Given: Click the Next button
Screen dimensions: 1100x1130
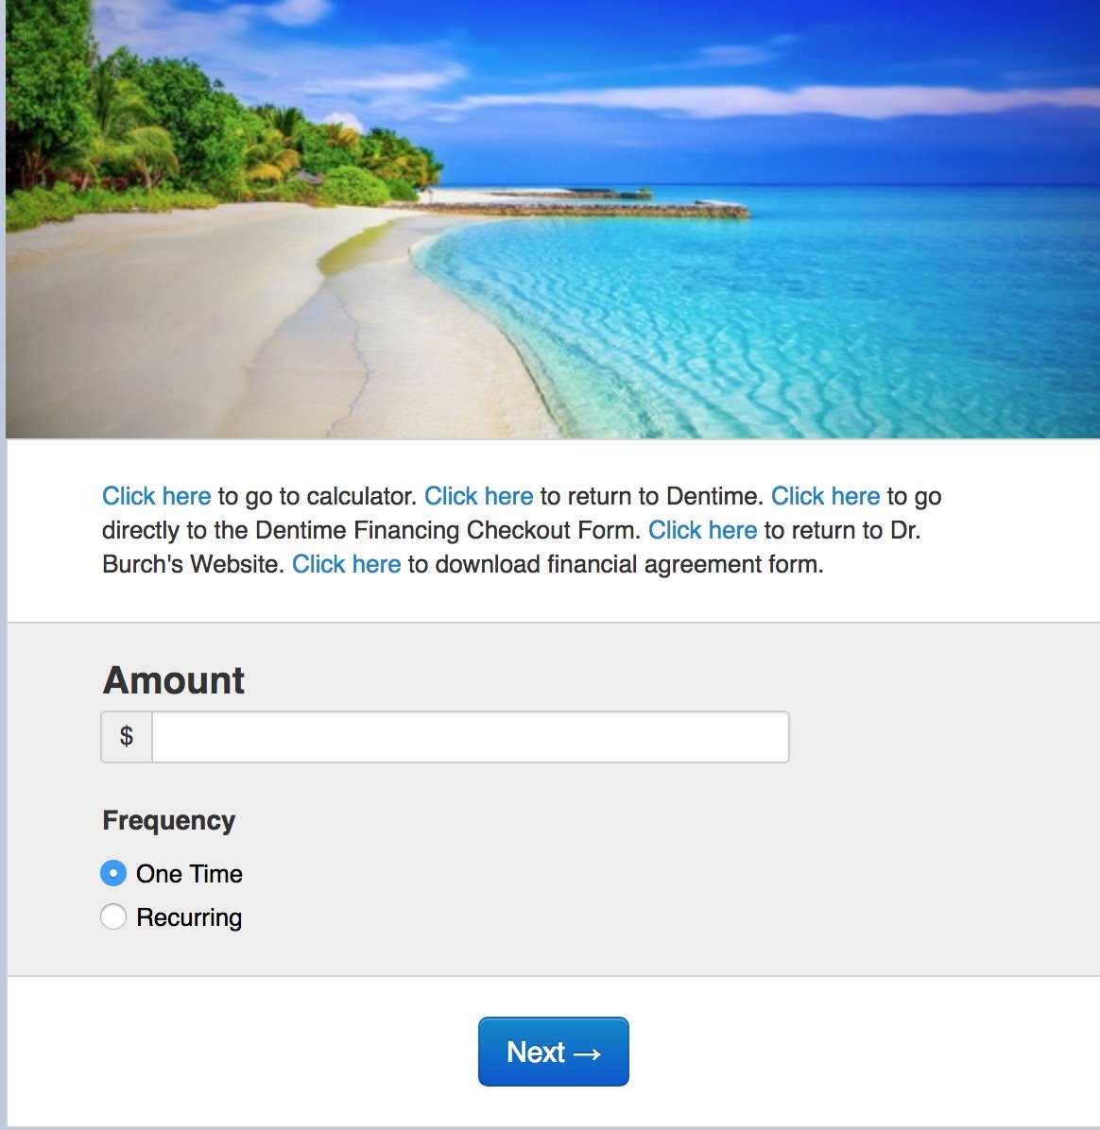Looking at the screenshot, I should 554,1052.
